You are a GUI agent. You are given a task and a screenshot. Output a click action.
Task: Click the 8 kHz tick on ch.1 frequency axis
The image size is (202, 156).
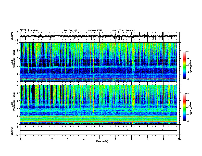[x=18, y=50]
